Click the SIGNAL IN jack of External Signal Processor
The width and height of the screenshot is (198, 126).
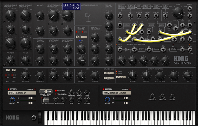120,49
